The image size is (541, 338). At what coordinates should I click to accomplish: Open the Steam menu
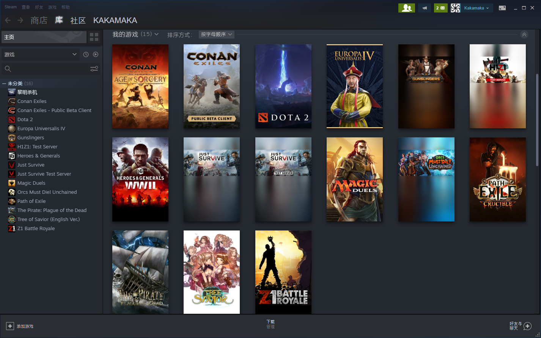pos(11,7)
